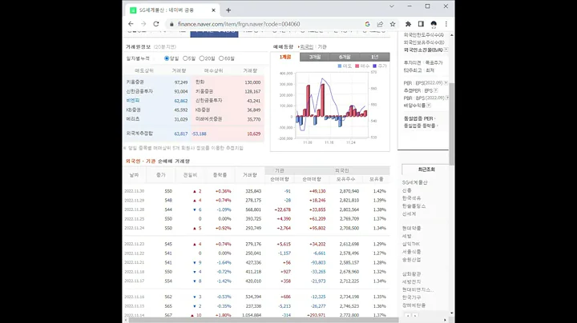The width and height of the screenshot is (577, 323).
Task: Open SG세계물산 in the recent list
Action: (x=415, y=182)
